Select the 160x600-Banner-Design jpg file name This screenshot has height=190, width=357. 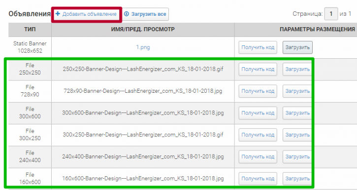(x=143, y=179)
